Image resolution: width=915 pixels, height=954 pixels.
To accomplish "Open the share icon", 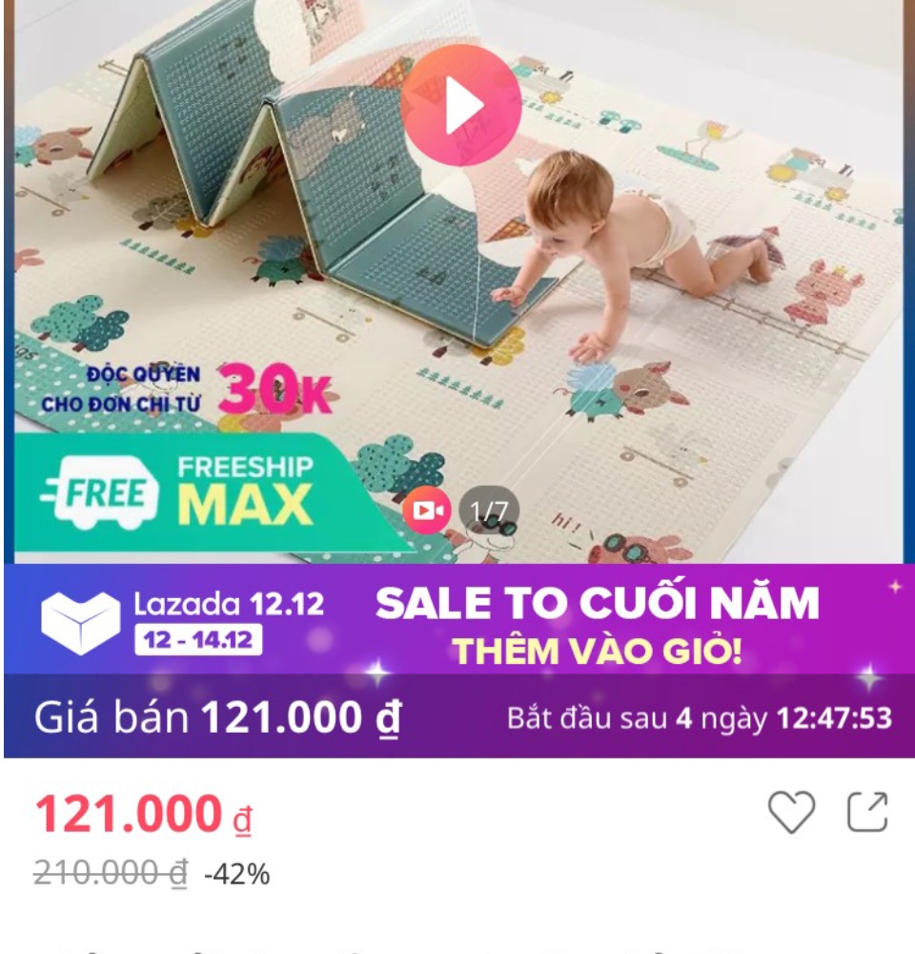I will pos(867,811).
